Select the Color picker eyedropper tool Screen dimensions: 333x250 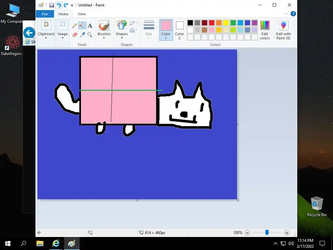(82, 35)
